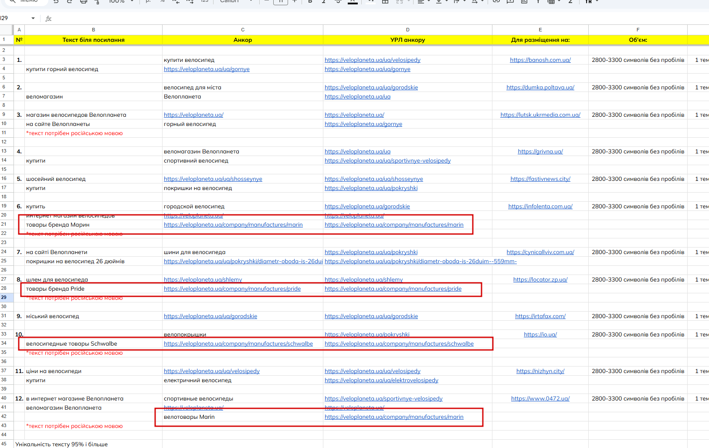
Task: Click the insert comment icon
Action: tap(510, 1)
